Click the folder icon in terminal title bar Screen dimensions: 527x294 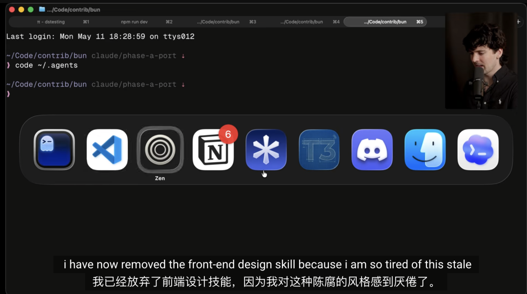(42, 9)
